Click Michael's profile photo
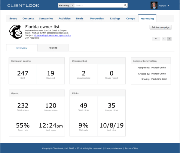The width and height of the screenshot is (180, 153). [x=154, y=5]
